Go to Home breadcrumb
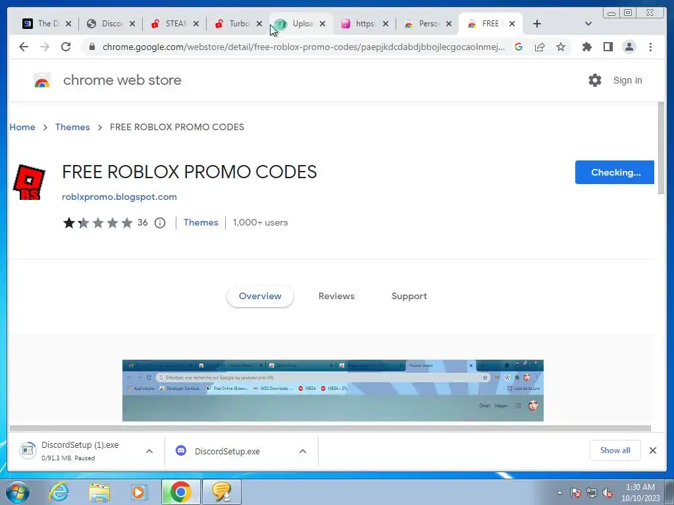The height and width of the screenshot is (505, 674). pos(22,127)
